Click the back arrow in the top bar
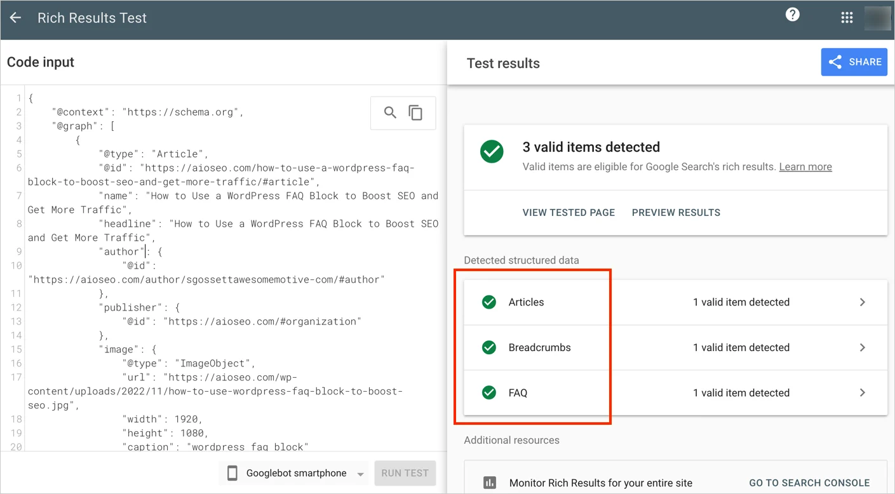 click(x=15, y=18)
